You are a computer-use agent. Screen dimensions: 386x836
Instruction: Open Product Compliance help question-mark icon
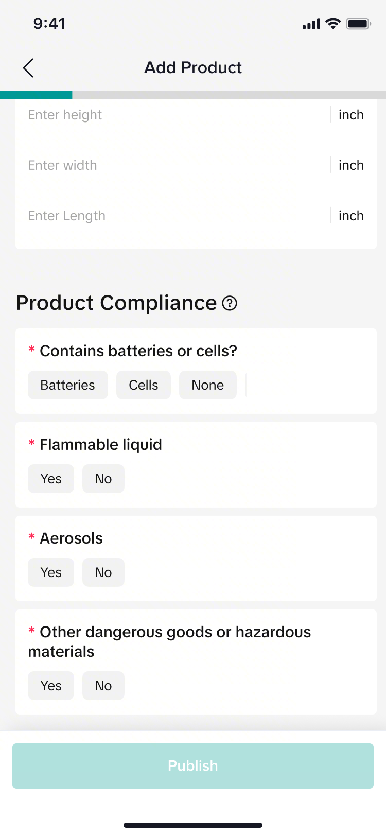point(230,304)
